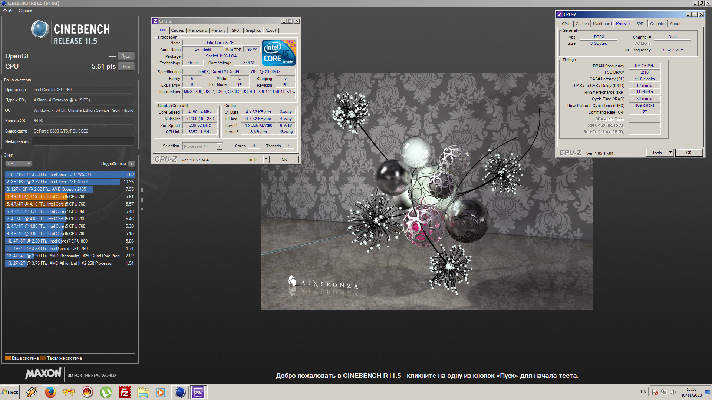Screen dimensions: 712x400
Task: Click the MAXON logo
Action: 43,373
